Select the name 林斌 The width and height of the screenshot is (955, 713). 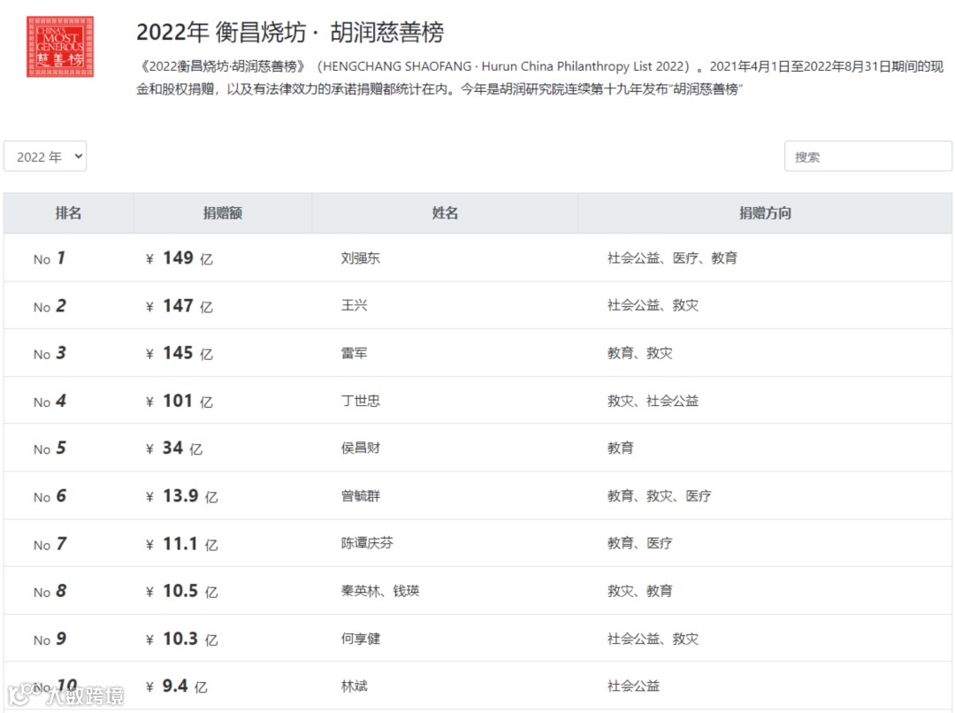354,686
